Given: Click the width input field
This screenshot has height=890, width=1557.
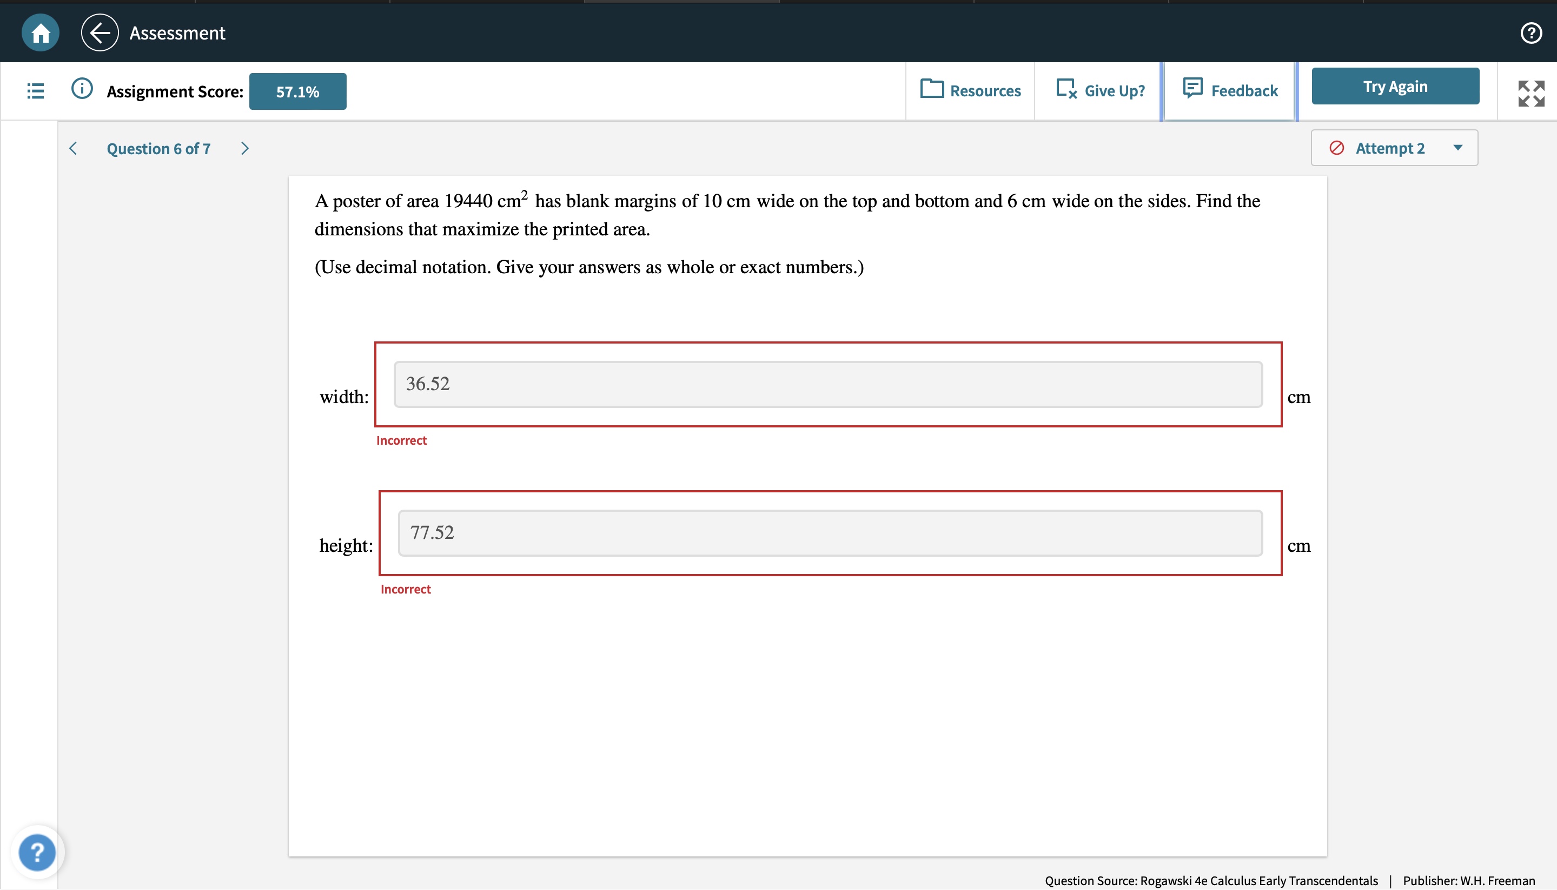Looking at the screenshot, I should 827,384.
